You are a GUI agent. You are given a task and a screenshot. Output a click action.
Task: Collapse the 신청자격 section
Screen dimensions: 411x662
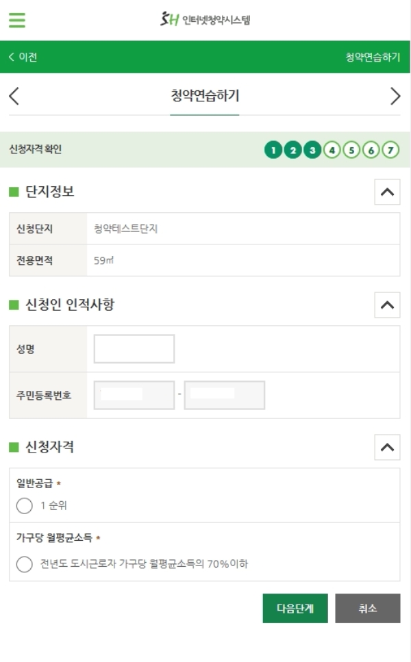(387, 447)
